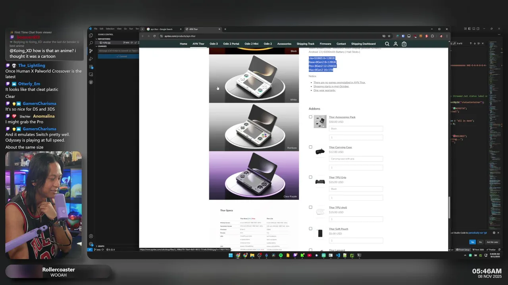
Task: Click Ask Me Later in VS Code notification
Action: (492, 242)
